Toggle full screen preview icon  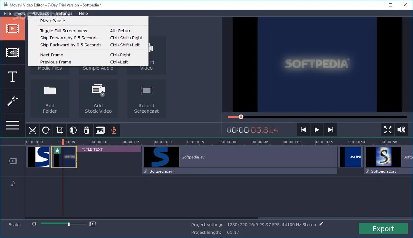coord(388,130)
